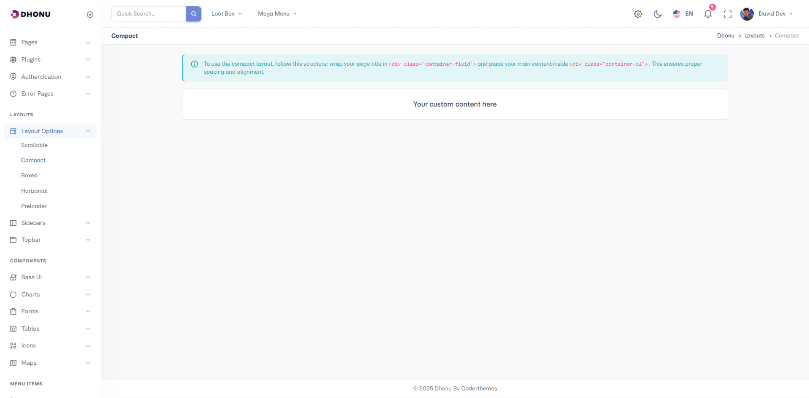Focus the Quick Search input field
Viewport: 809px width, 398px height.
(x=149, y=14)
